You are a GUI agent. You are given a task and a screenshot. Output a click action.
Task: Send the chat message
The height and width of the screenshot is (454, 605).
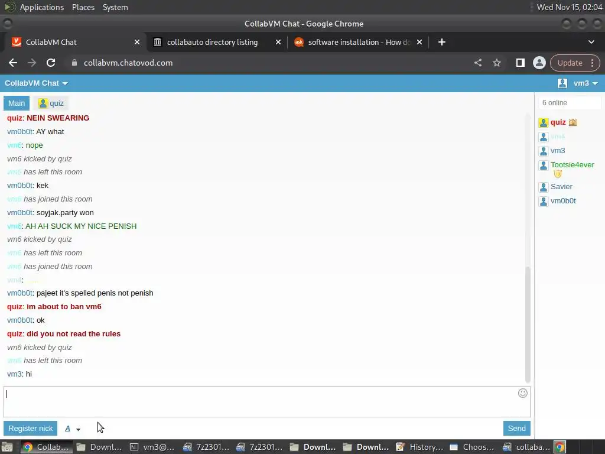(516, 428)
